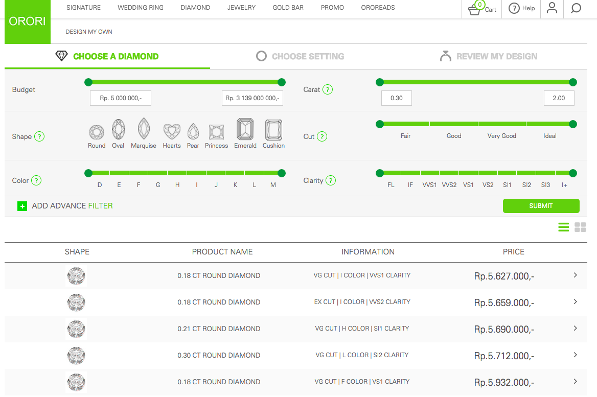Click the Carat help question icon

[x=328, y=89]
